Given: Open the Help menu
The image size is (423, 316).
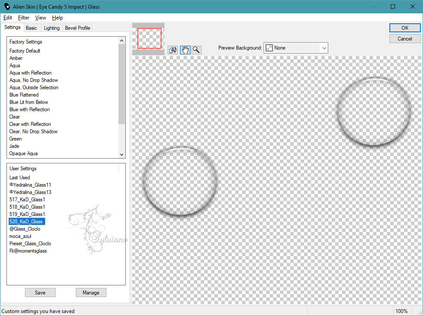Looking at the screenshot, I should coord(57,18).
